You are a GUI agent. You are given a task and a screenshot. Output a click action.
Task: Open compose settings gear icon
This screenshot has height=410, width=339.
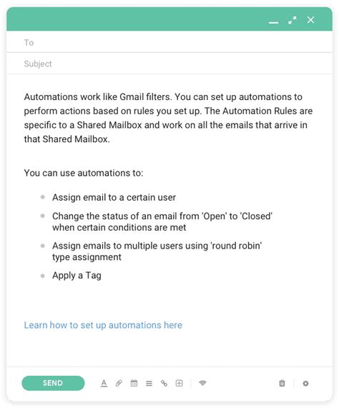coord(305,384)
